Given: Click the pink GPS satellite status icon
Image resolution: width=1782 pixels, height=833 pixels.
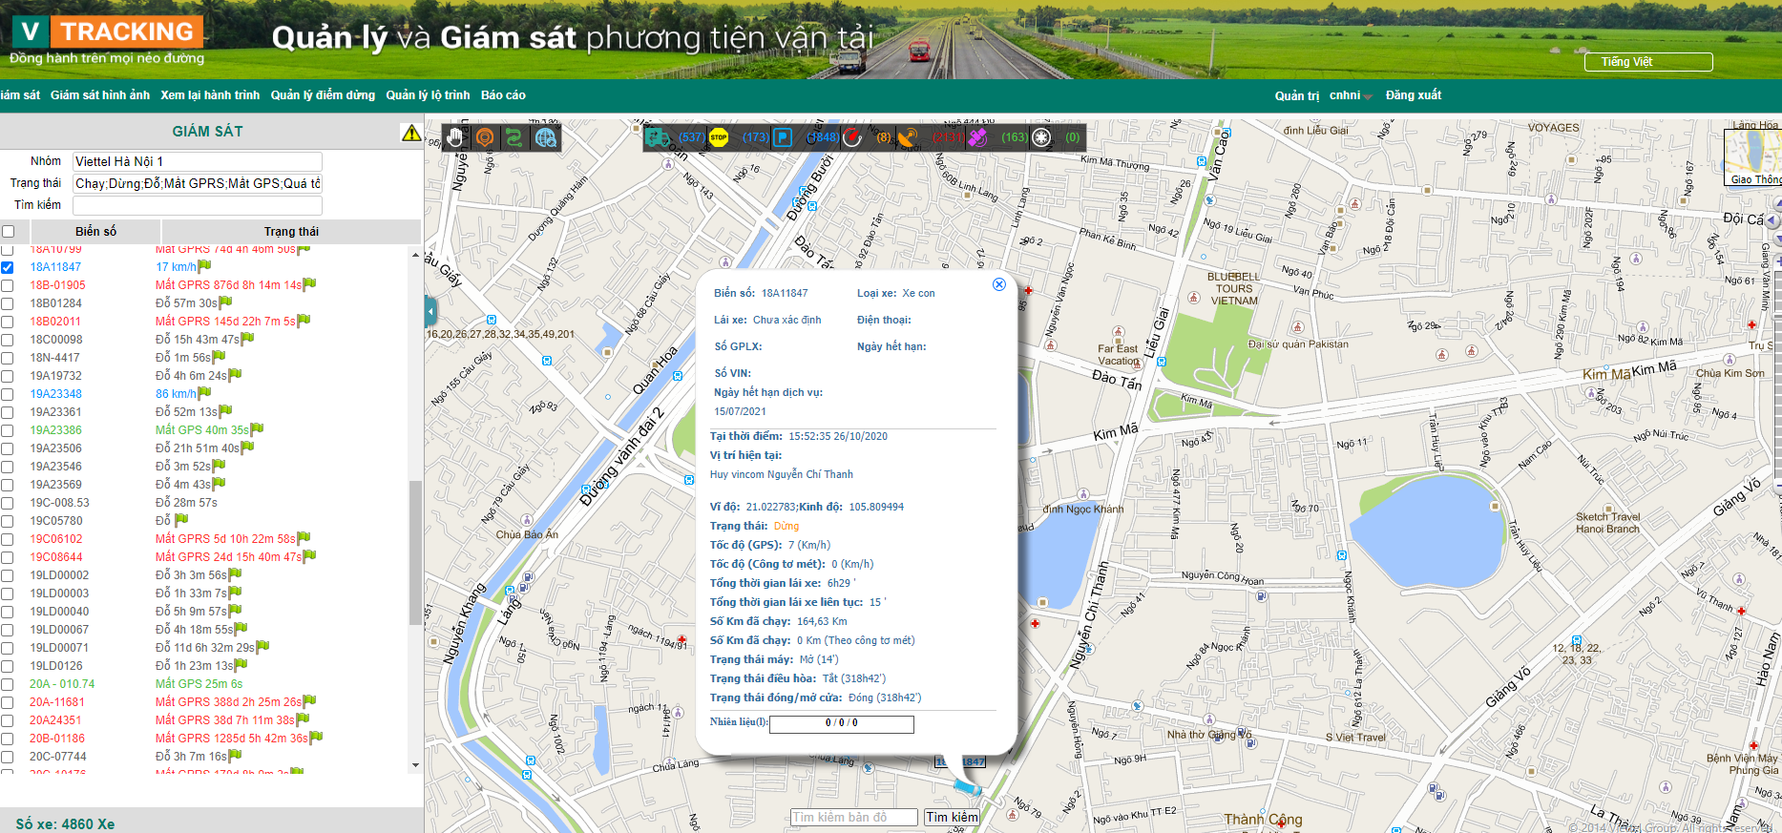Looking at the screenshot, I should click(976, 137).
